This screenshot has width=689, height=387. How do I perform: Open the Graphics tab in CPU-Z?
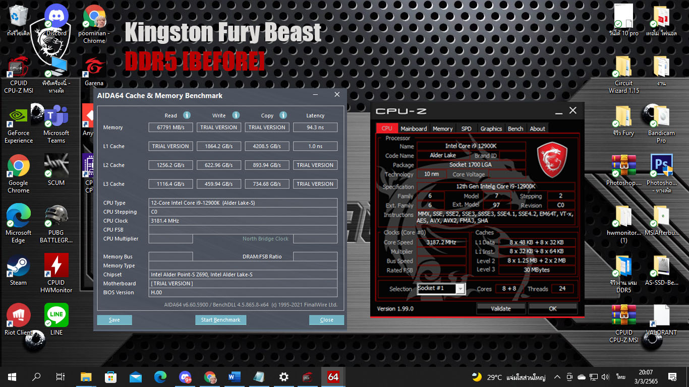[x=491, y=128]
